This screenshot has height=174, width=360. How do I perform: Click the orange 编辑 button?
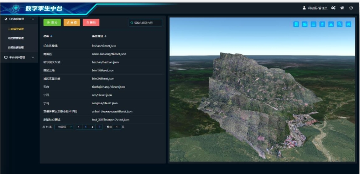tap(72, 22)
